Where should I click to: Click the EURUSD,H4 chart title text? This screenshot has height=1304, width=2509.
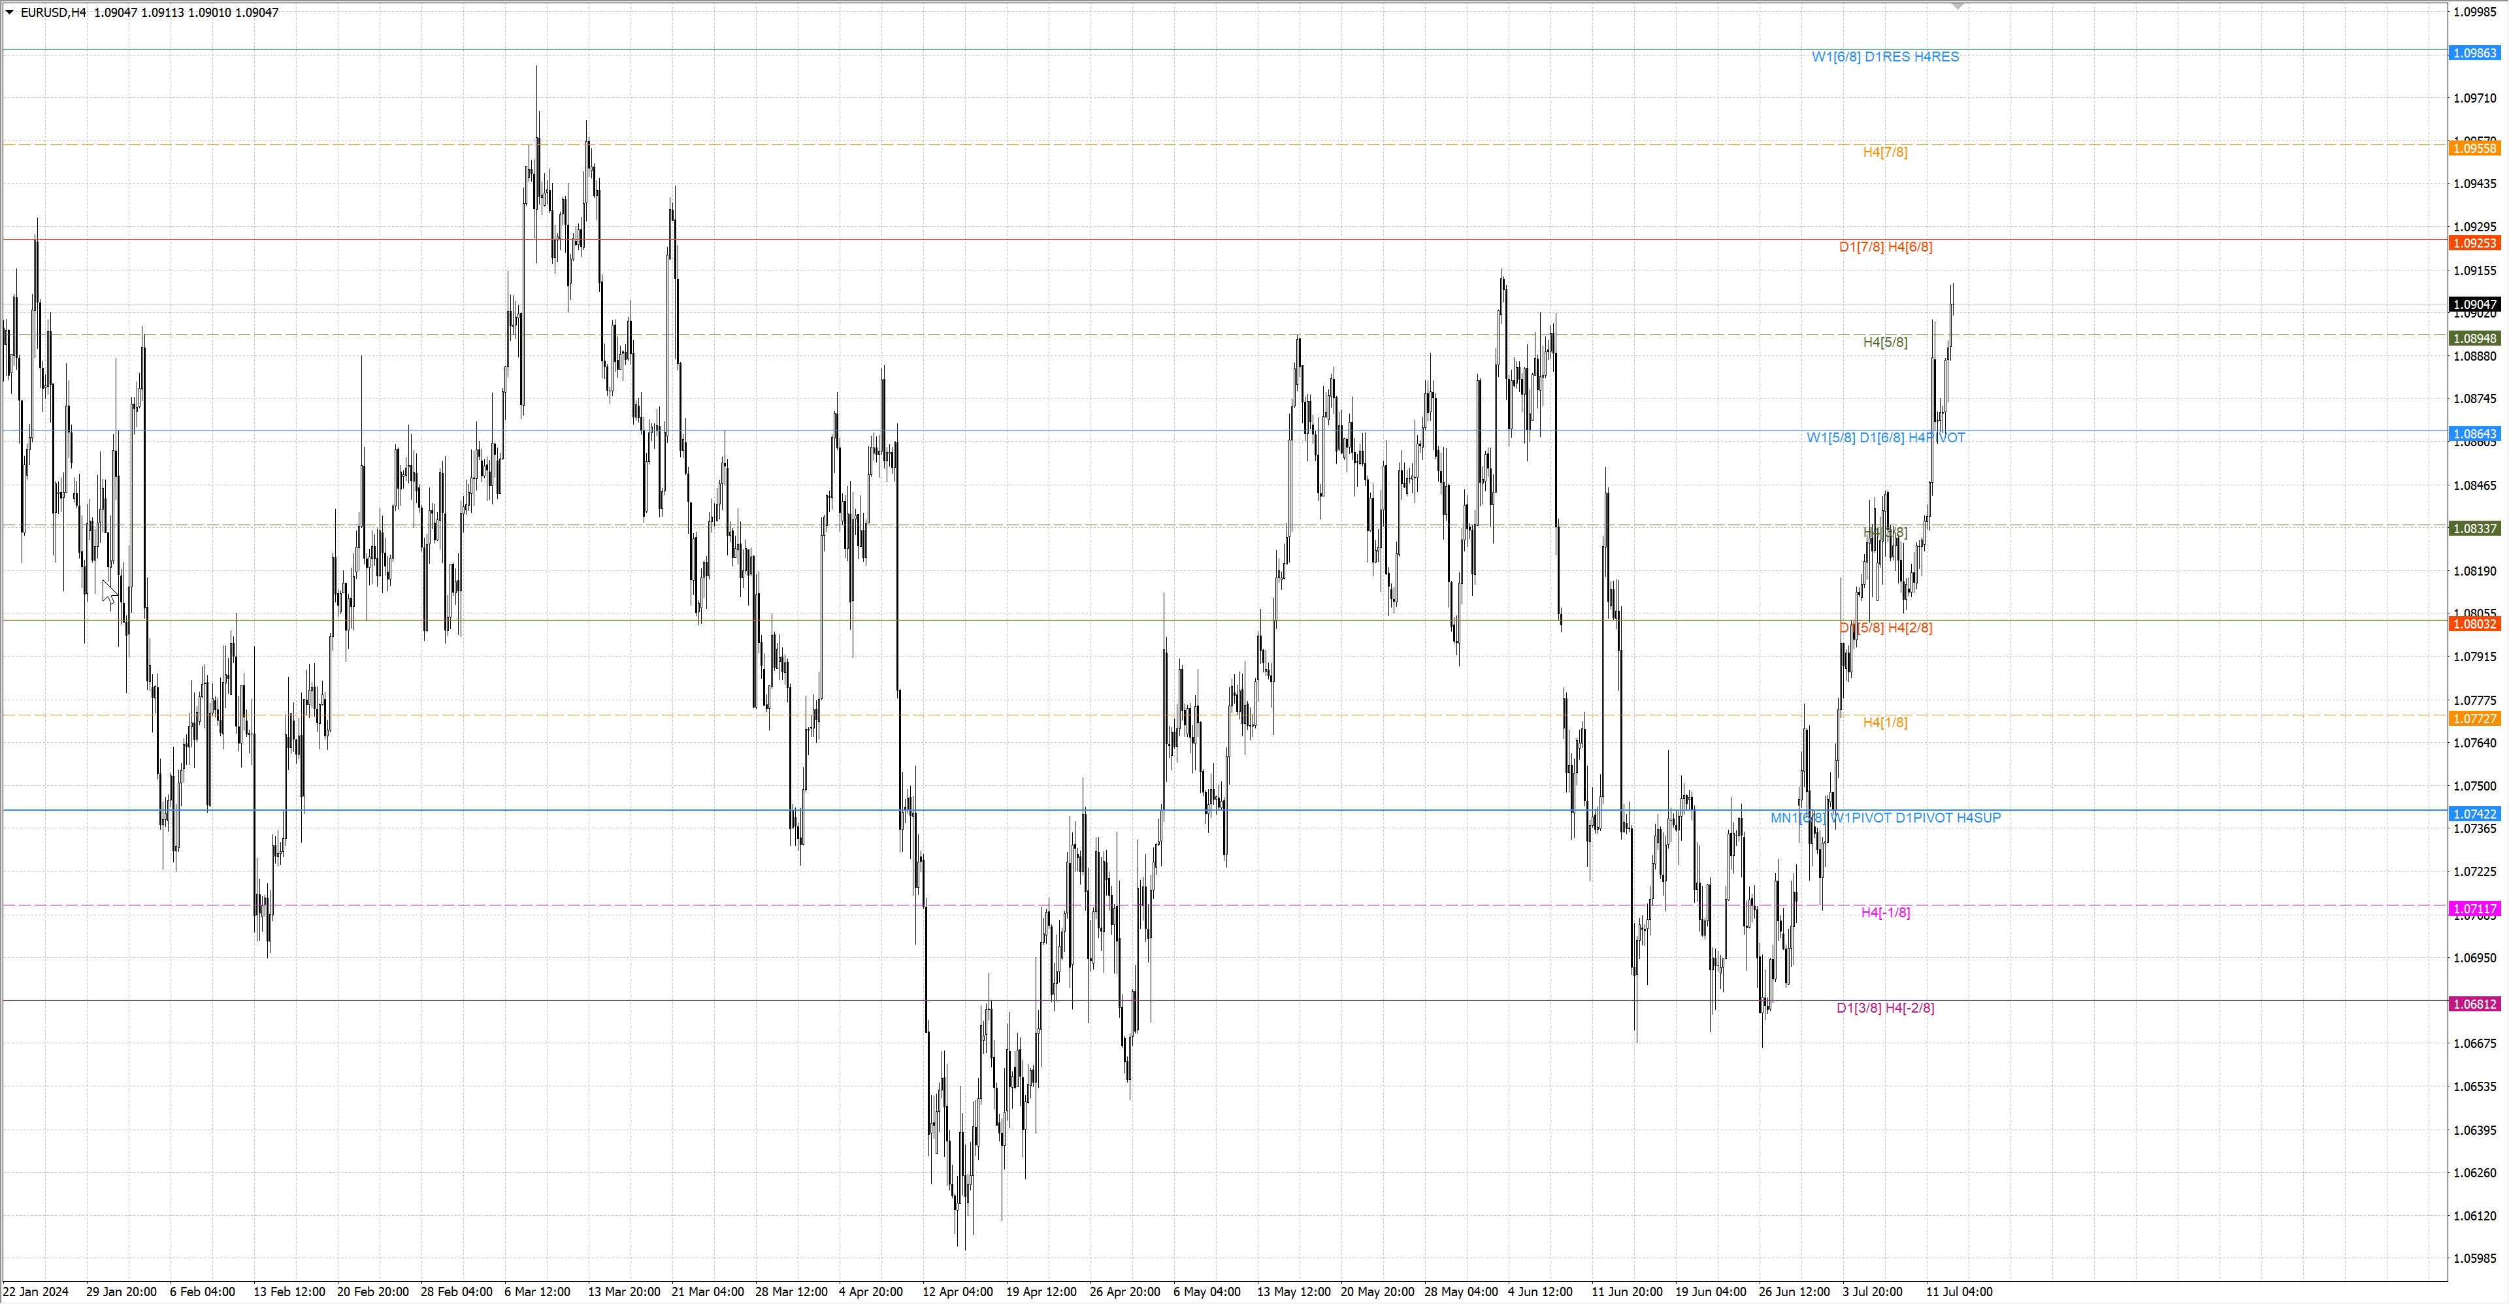point(52,12)
